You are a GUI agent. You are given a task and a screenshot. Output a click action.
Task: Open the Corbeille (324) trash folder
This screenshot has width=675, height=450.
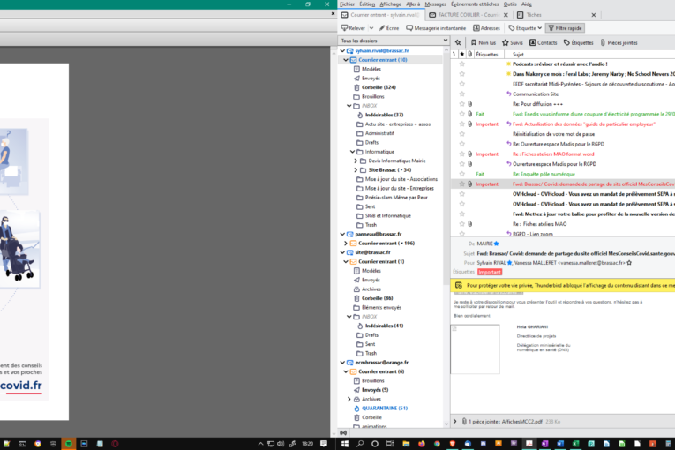click(378, 87)
